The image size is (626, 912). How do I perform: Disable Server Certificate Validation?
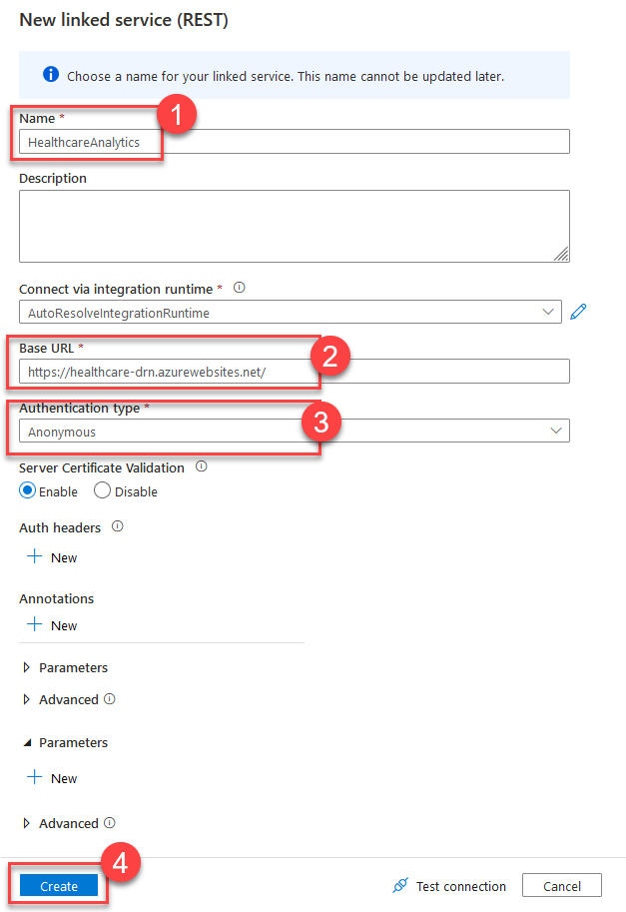[x=100, y=490]
